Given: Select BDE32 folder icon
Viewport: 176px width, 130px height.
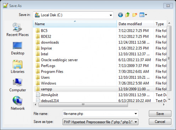Looking at the screenshot, I should click(38, 36).
